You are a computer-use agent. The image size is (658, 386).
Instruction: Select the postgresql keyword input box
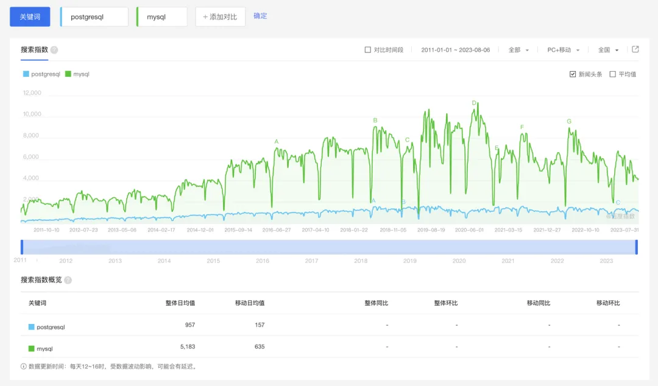94,17
